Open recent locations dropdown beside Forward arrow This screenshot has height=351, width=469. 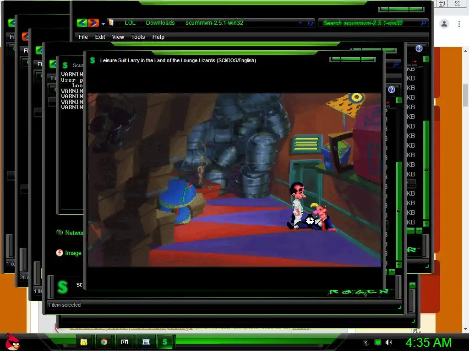[x=103, y=24]
